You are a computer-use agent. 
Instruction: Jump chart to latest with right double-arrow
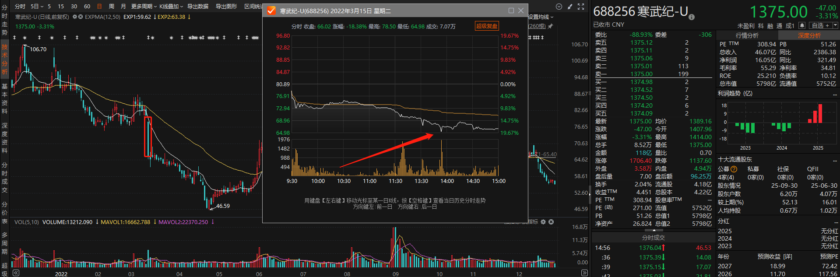[584, 273]
